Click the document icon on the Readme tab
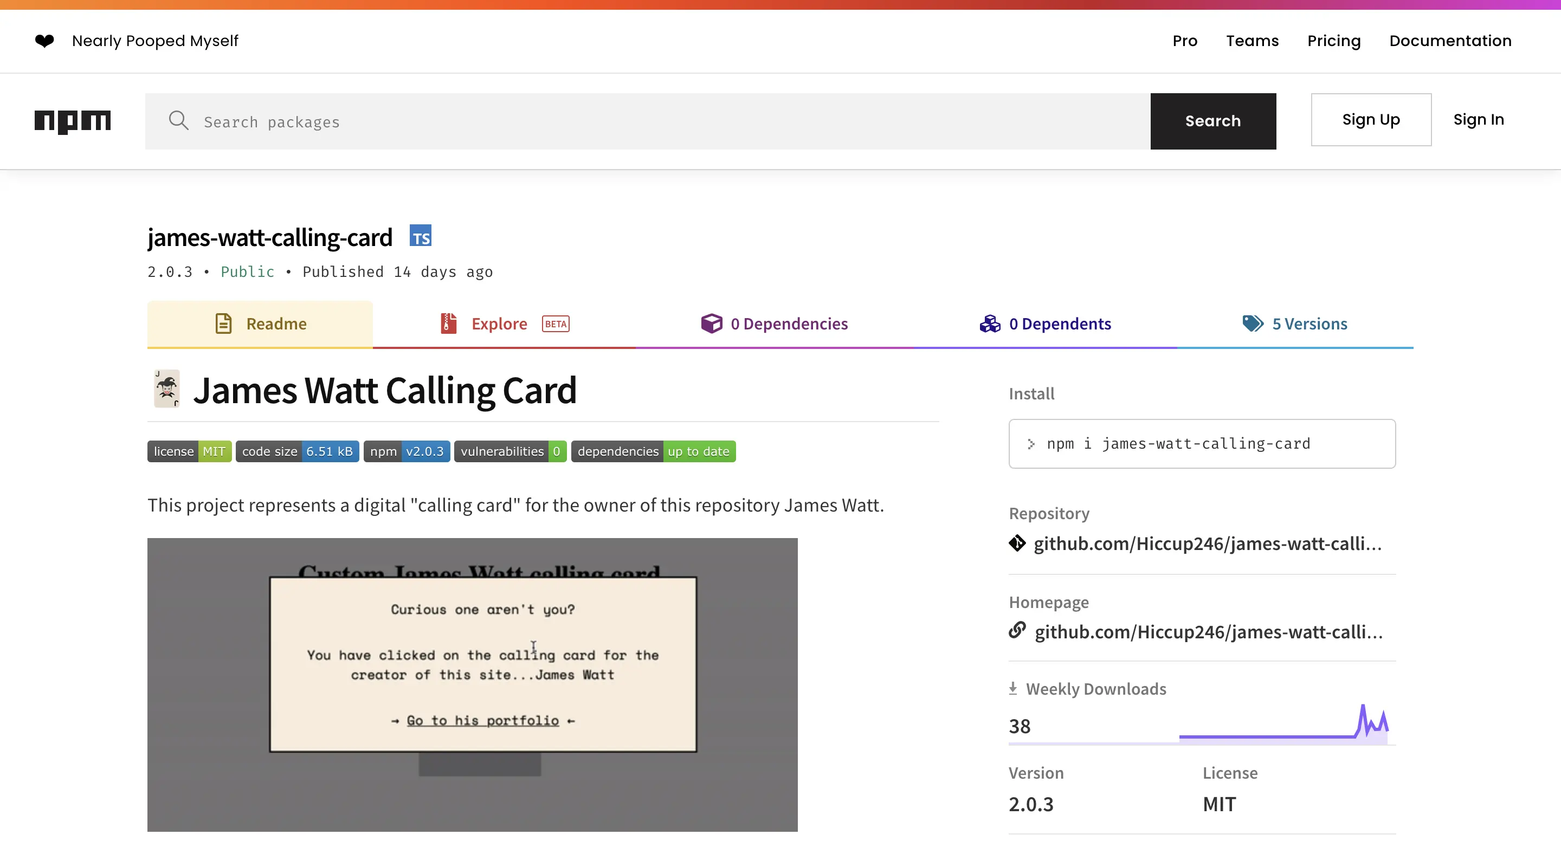The height and width of the screenshot is (854, 1561). pyautogui.click(x=224, y=324)
